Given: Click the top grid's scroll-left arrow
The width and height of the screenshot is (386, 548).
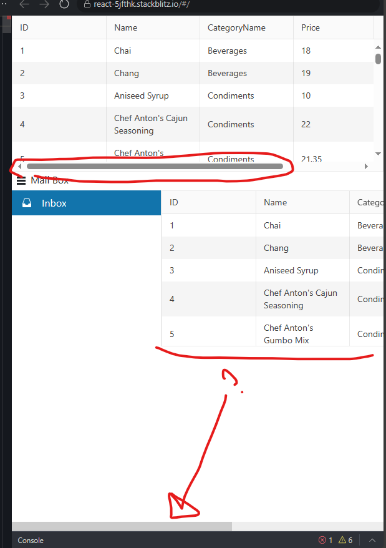Looking at the screenshot, I should tap(20, 167).
